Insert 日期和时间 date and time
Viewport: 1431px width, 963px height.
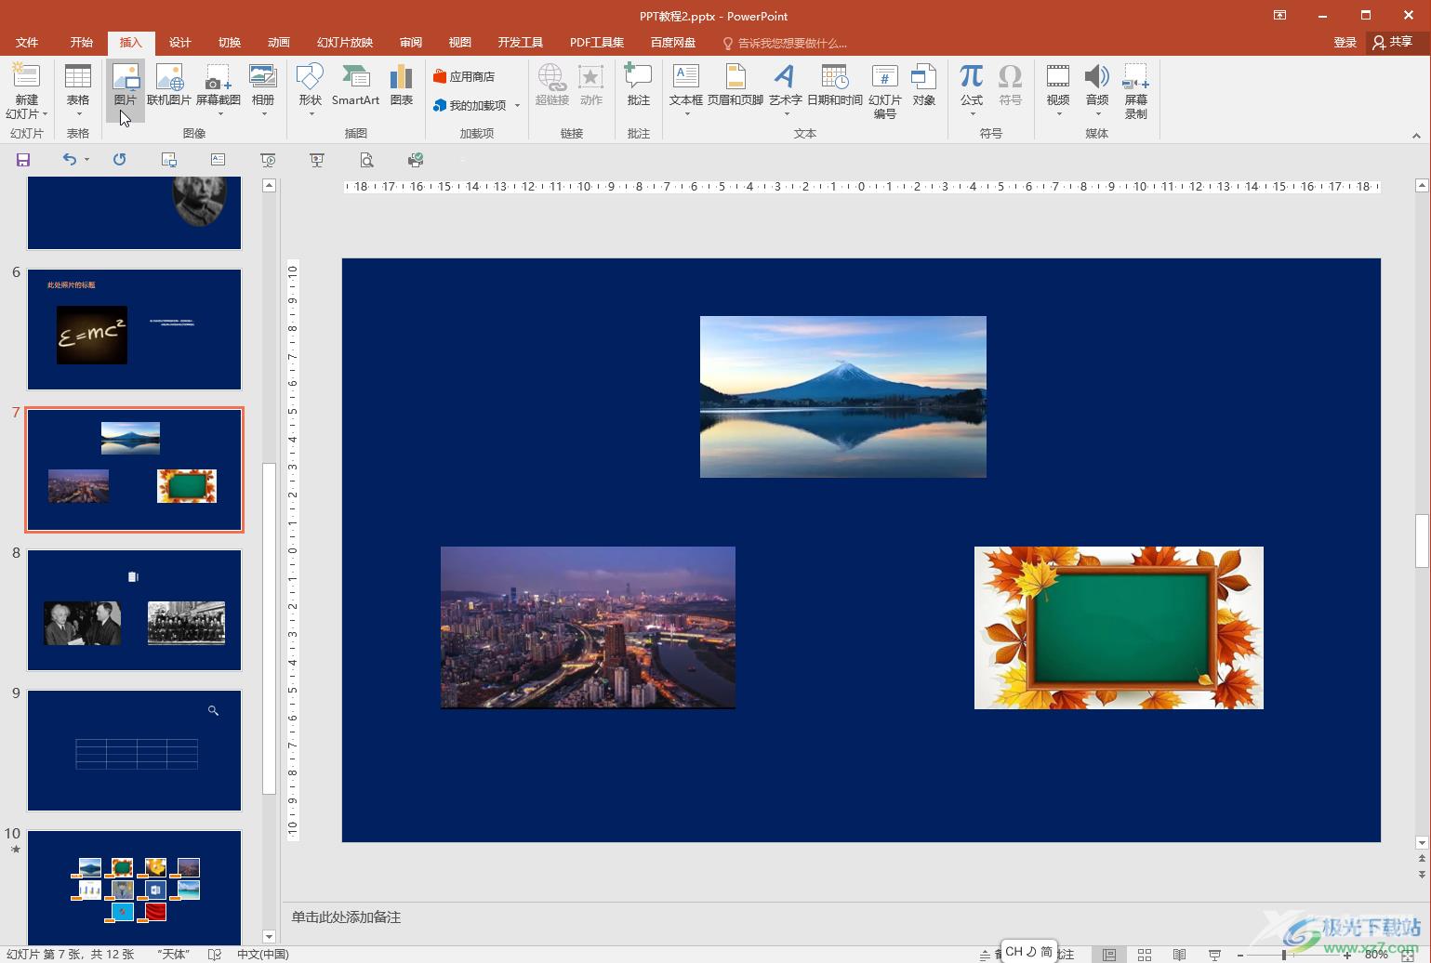(x=835, y=85)
